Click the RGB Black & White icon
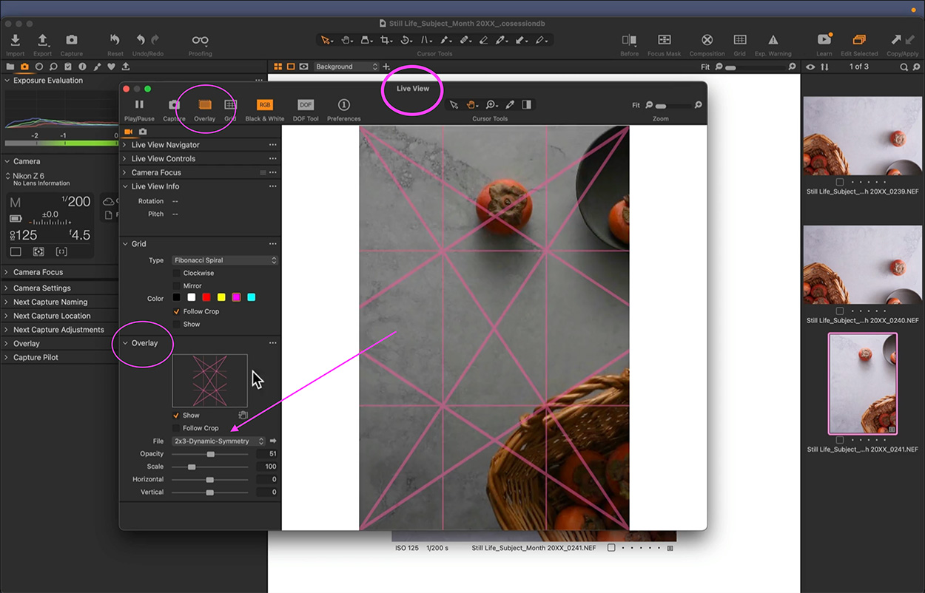925x593 pixels. point(265,105)
